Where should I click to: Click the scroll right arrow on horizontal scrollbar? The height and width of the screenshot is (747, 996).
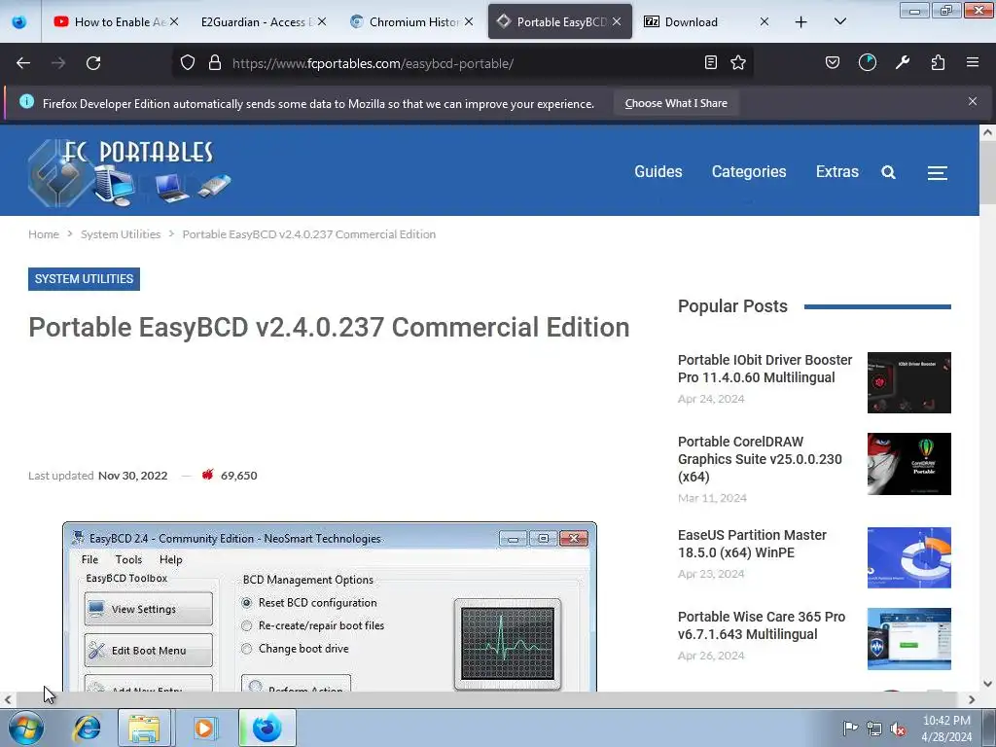(x=972, y=700)
